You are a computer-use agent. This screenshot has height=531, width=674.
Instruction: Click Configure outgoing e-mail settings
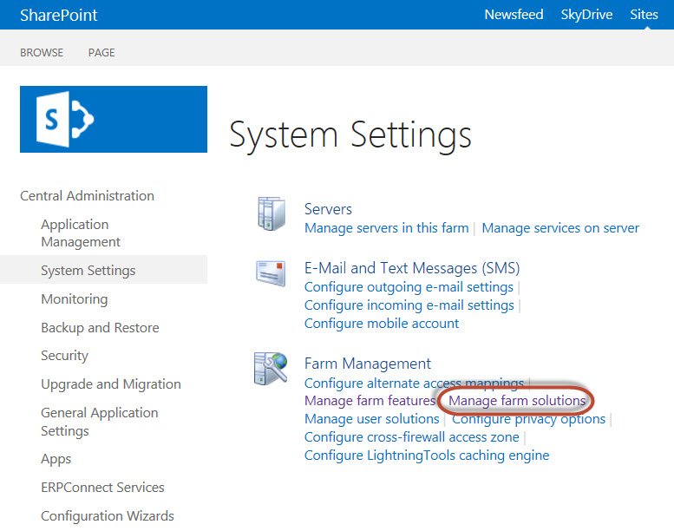409,287
